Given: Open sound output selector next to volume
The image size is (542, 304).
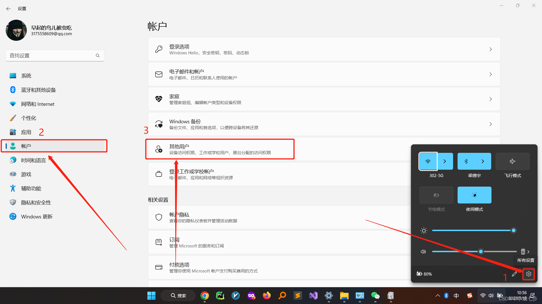Looking at the screenshot, I should (525, 252).
